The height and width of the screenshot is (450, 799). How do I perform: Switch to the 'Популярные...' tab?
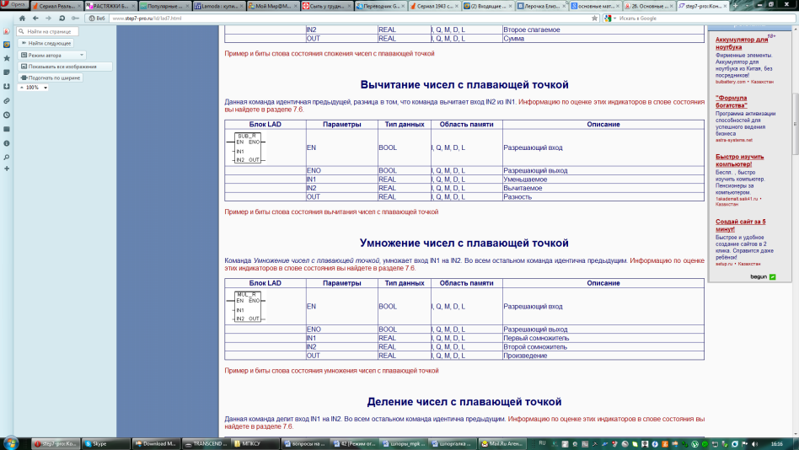tap(164, 6)
